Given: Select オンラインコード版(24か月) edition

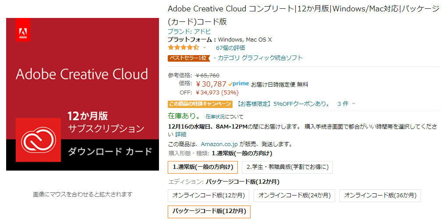Looking at the screenshot, I should (295, 196).
